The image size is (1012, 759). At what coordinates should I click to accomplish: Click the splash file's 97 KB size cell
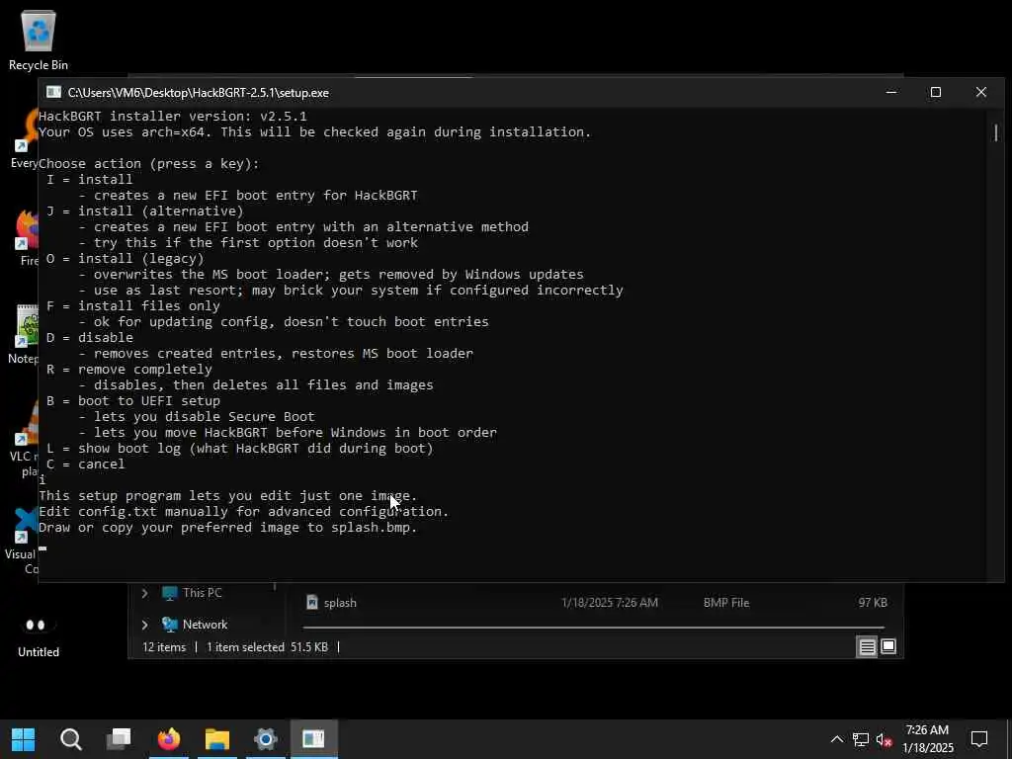click(873, 602)
